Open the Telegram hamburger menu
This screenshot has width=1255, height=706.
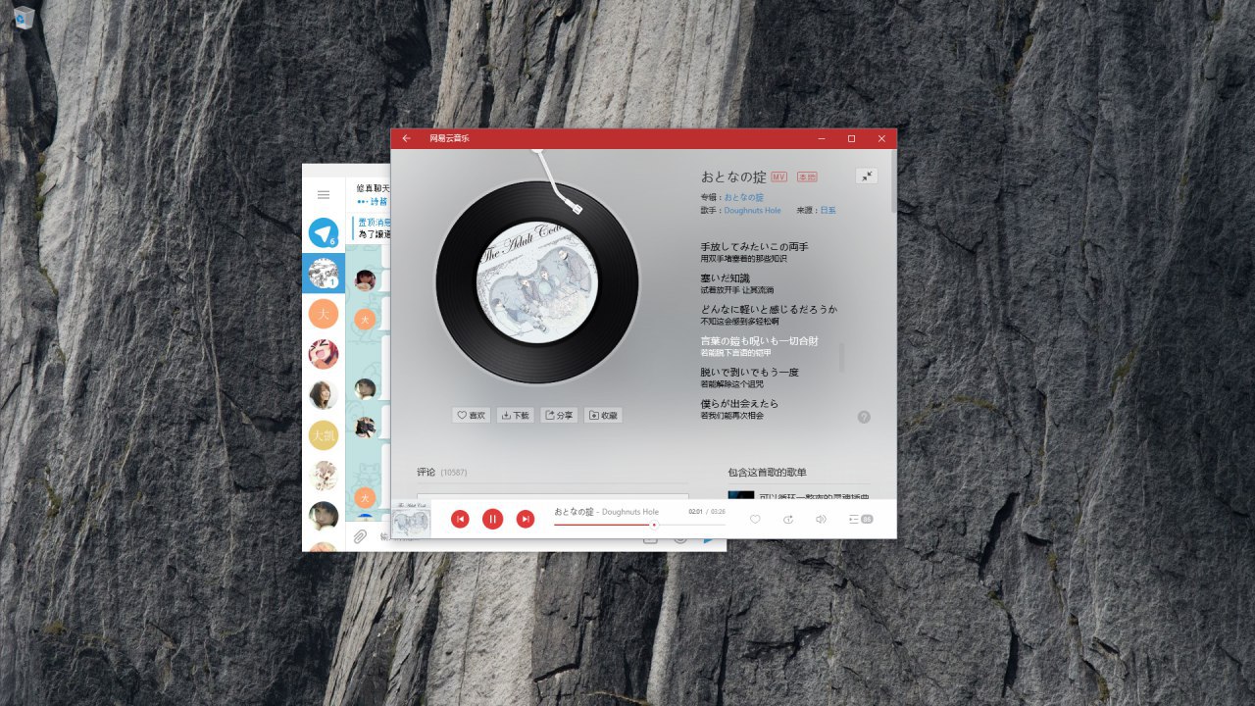[x=324, y=195]
